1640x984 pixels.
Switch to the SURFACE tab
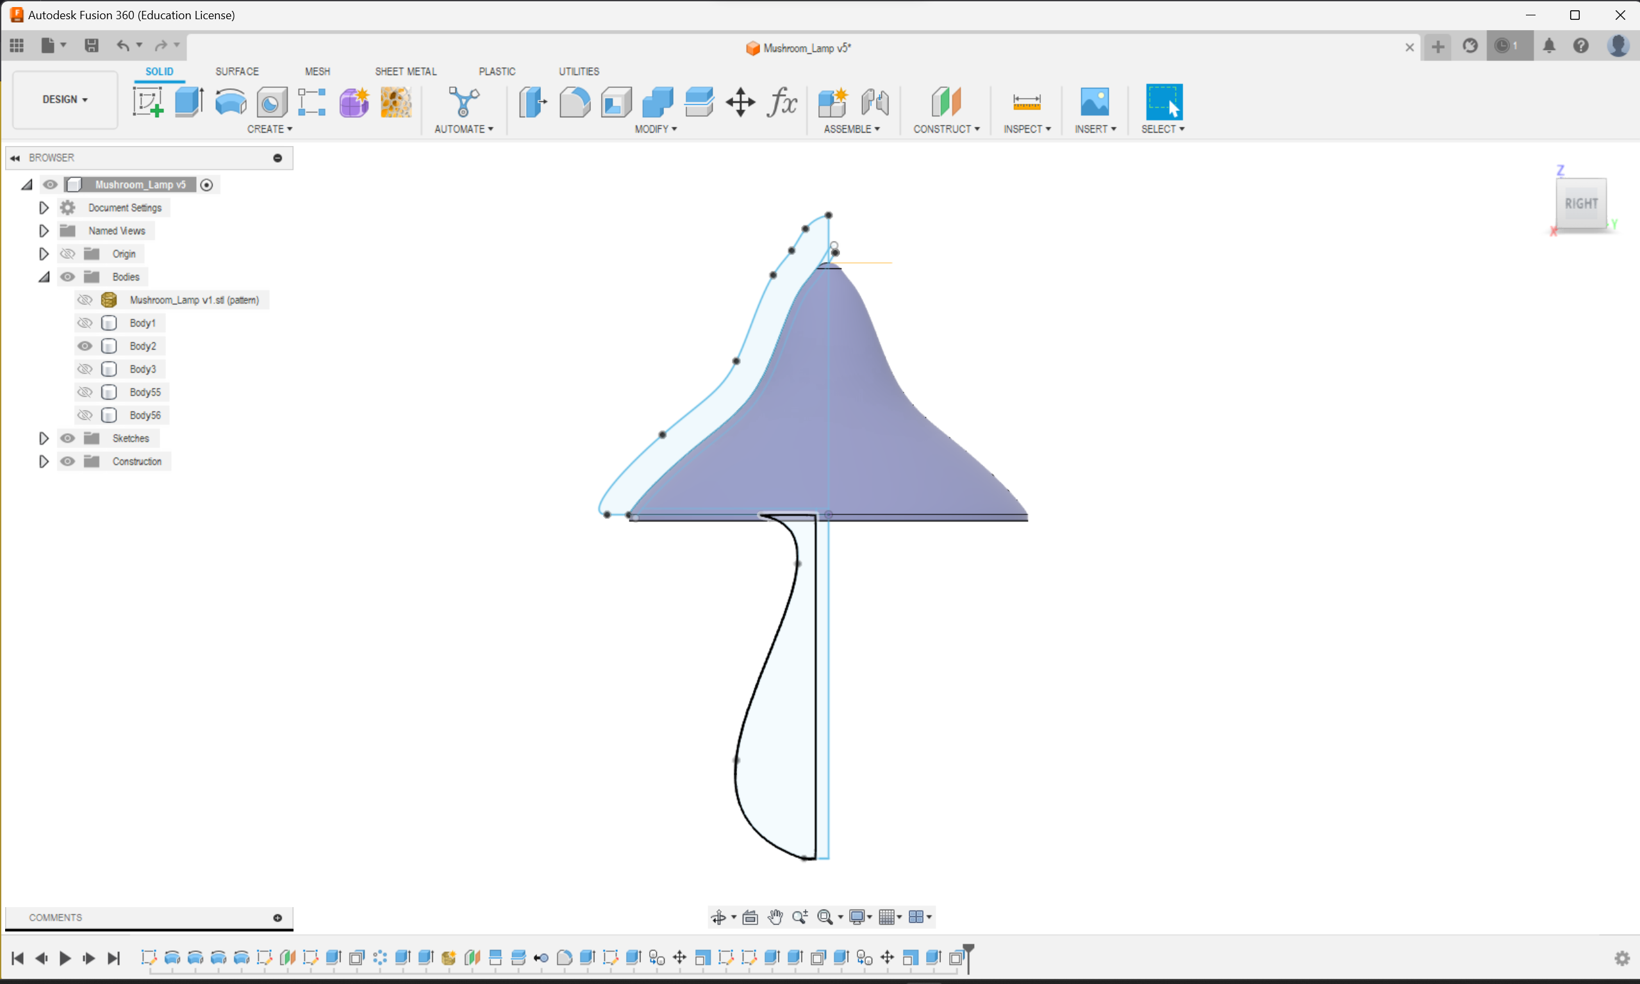coord(236,71)
